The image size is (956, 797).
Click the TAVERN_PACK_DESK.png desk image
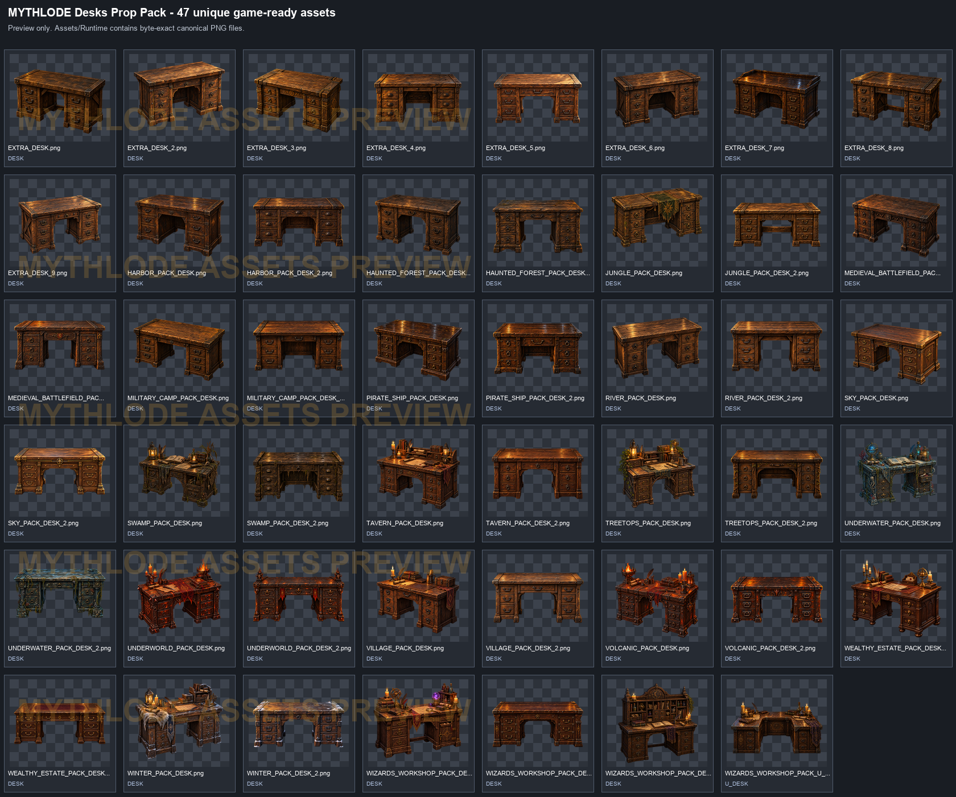[418, 473]
